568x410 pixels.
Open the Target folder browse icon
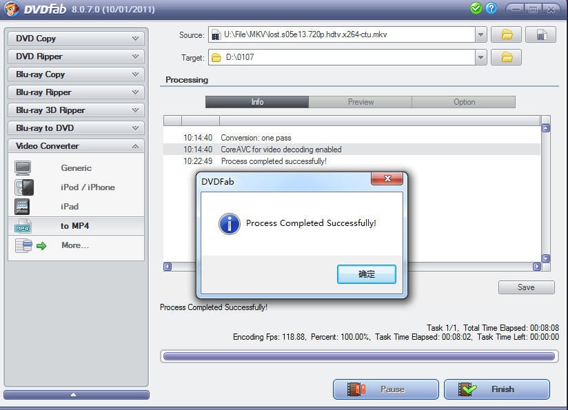point(506,57)
